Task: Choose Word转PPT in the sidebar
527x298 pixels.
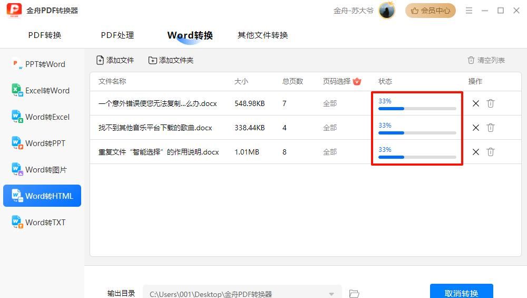Action: point(42,143)
